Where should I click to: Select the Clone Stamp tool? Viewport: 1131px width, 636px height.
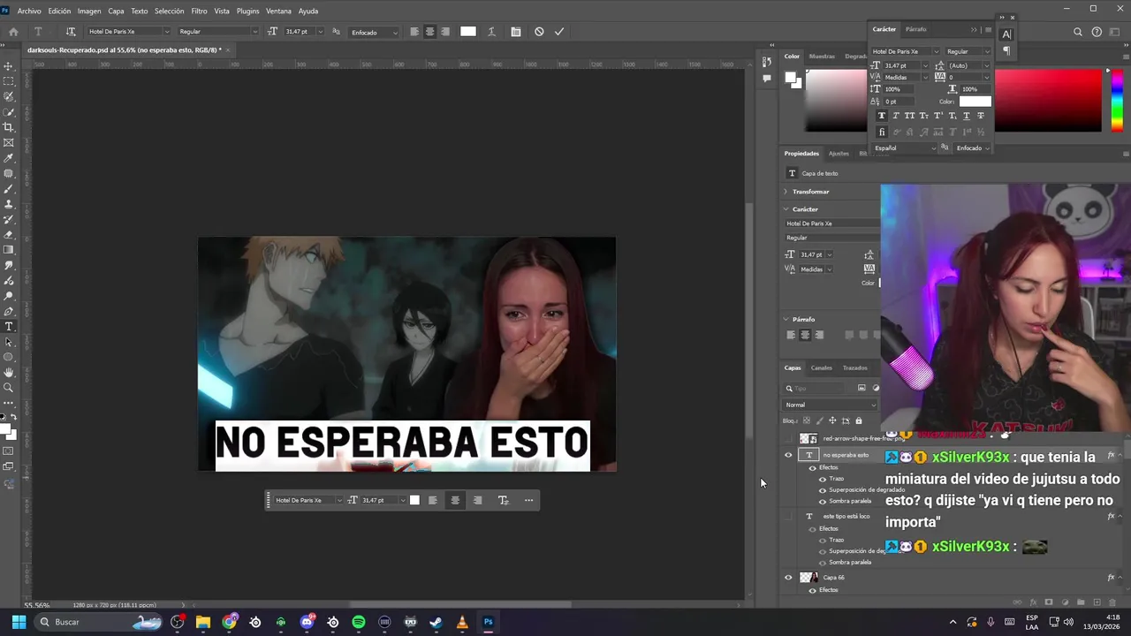click(x=9, y=204)
